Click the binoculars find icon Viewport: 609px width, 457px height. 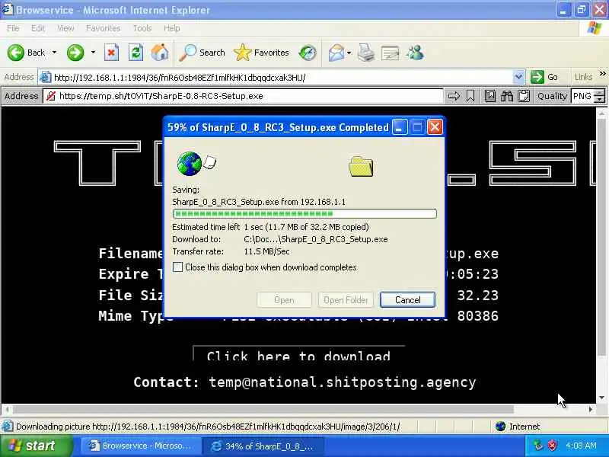click(x=507, y=96)
